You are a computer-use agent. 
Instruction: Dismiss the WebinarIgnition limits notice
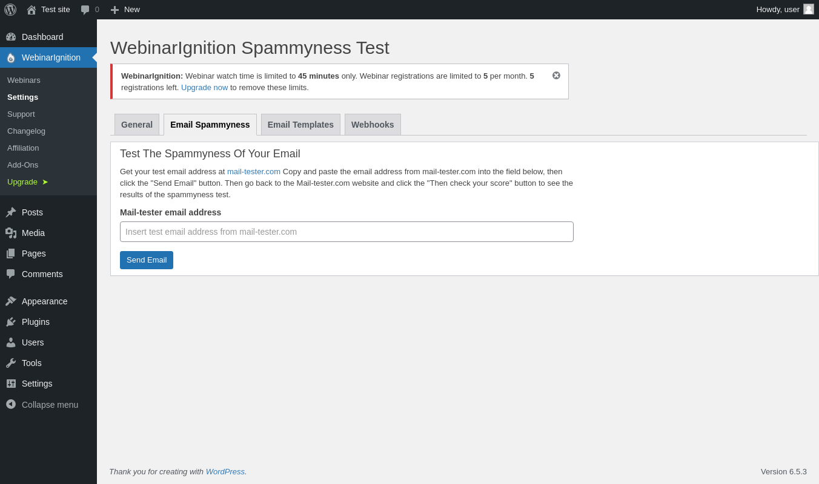[x=556, y=76]
